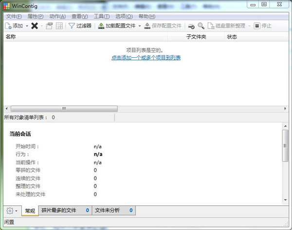
Task: Expand the gear icon's dropdown arrow
Action: point(17,211)
